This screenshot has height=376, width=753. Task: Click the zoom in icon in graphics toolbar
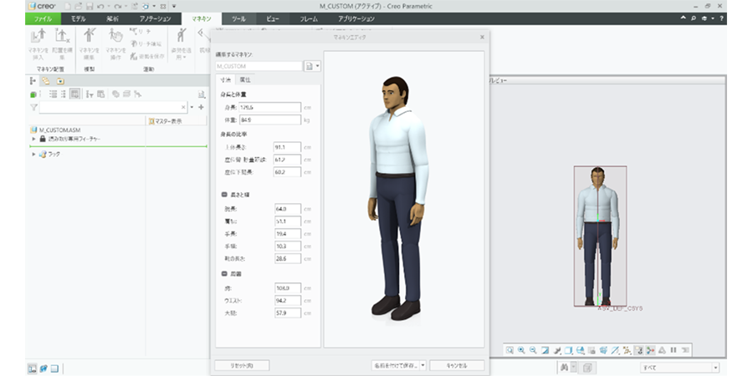click(x=520, y=349)
